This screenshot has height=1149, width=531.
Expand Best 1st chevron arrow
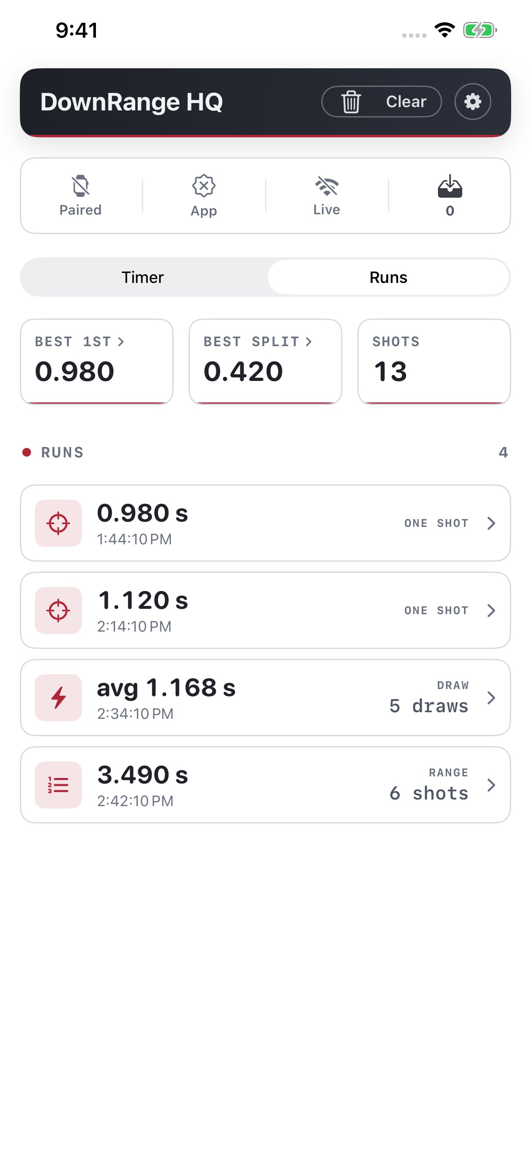pos(121,342)
